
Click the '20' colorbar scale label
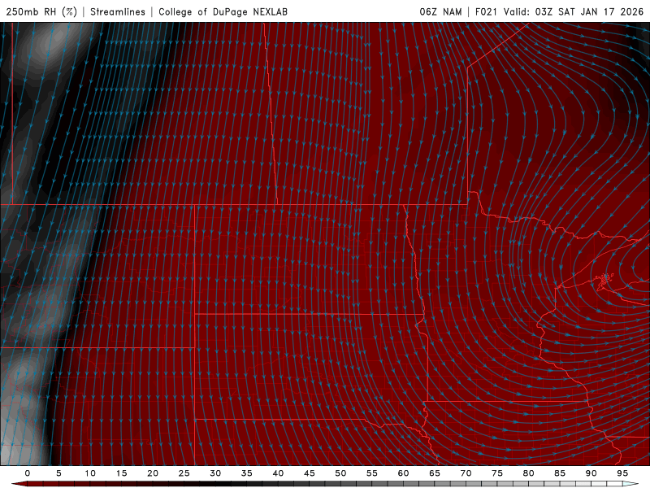[x=153, y=473]
